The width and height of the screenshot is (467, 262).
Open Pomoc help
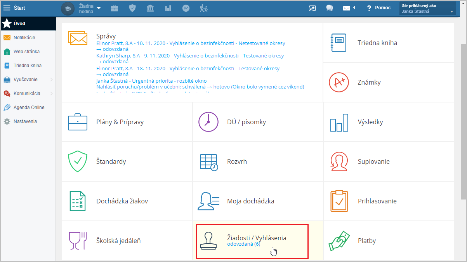coord(379,8)
